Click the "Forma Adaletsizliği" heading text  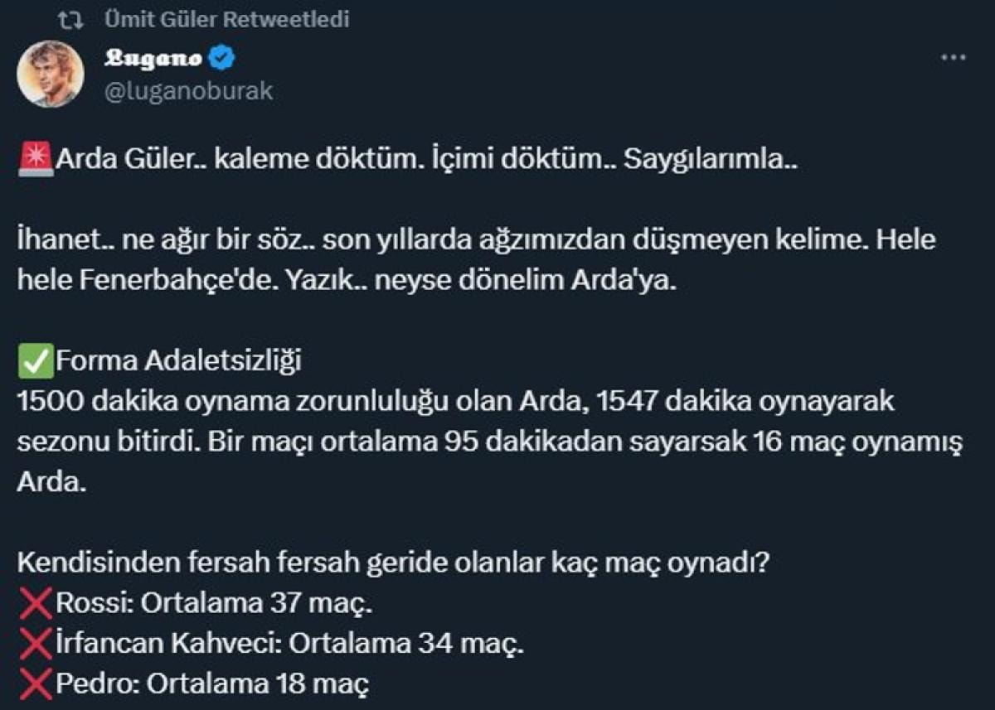[x=178, y=362]
